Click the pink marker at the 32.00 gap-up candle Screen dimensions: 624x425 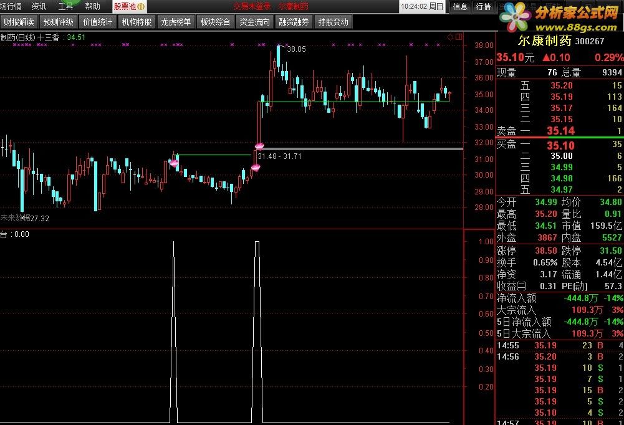259,146
